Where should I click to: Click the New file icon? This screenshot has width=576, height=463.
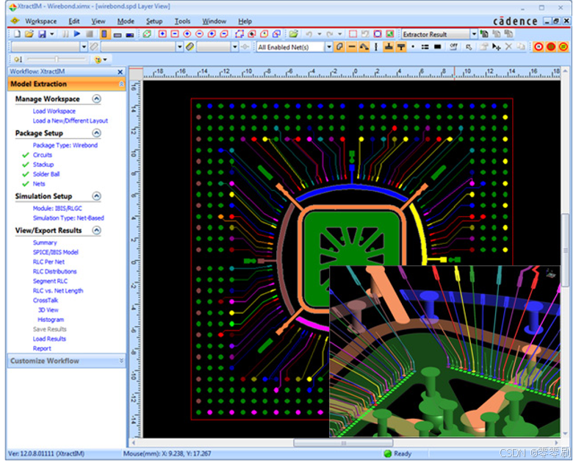tap(18, 34)
